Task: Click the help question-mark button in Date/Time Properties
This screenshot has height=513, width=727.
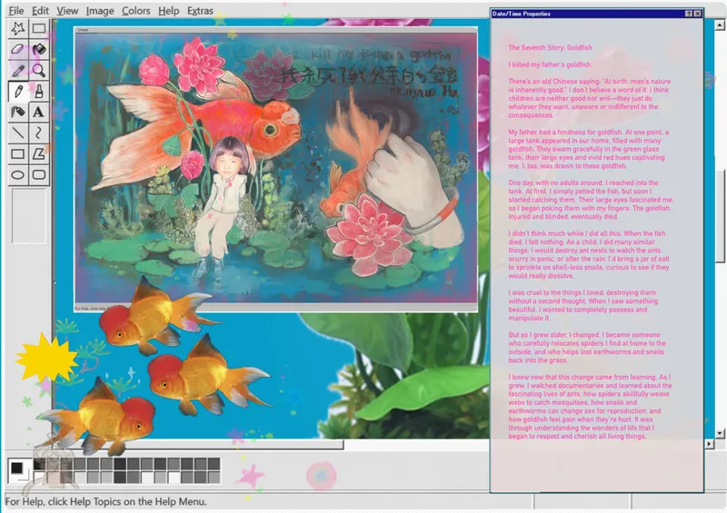Action: pyautogui.click(x=688, y=14)
